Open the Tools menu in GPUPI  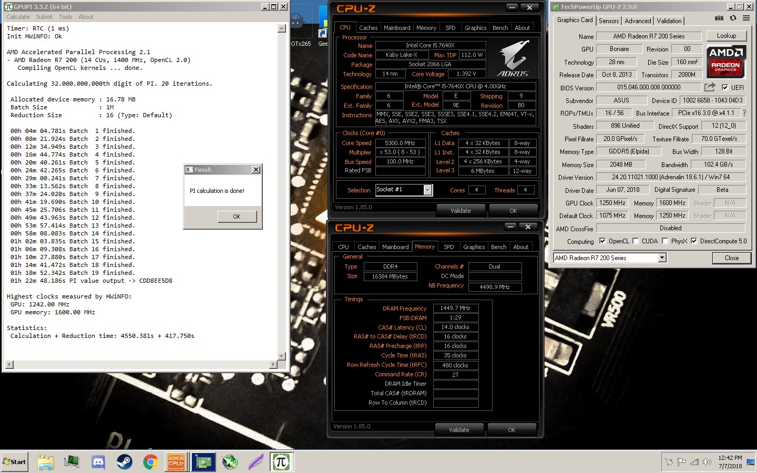[x=66, y=17]
